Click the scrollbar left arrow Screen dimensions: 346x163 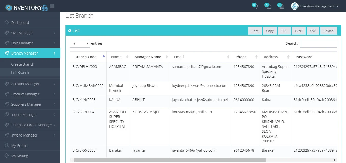point(72,160)
